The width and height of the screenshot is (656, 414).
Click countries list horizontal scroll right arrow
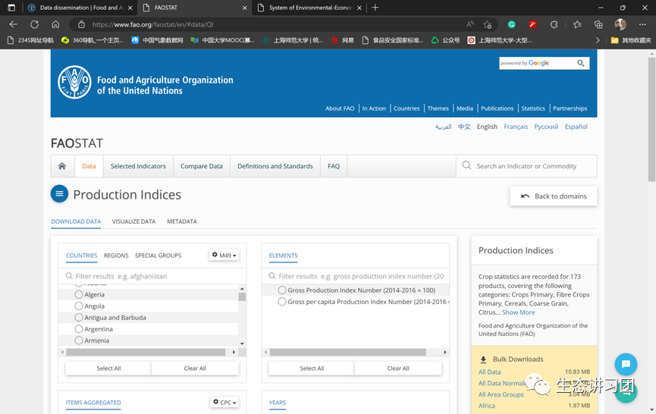click(234, 352)
